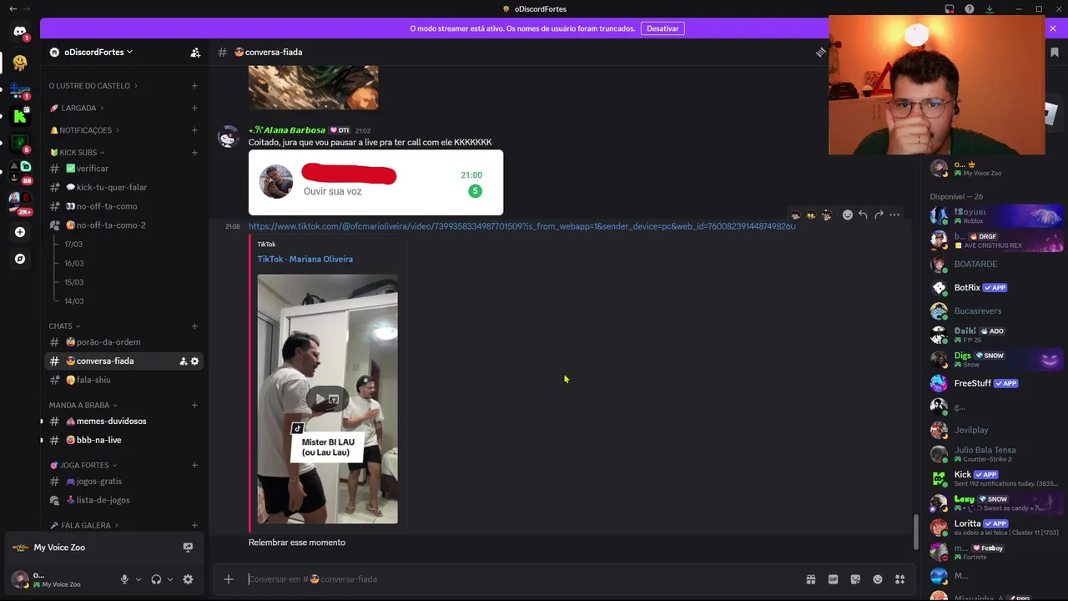1068x601 pixels.
Task: Open the jogos-gratis channel
Action: (123, 482)
